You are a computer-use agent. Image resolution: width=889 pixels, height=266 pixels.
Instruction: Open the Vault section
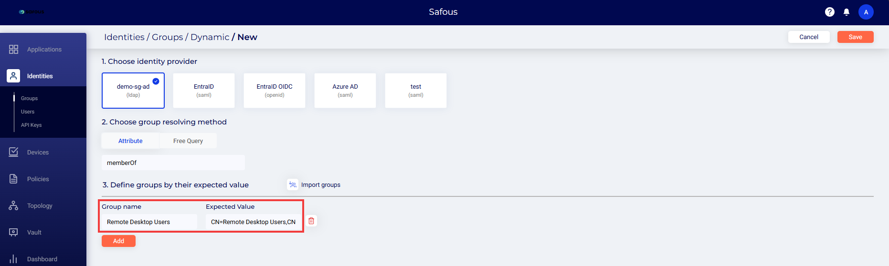(x=34, y=232)
